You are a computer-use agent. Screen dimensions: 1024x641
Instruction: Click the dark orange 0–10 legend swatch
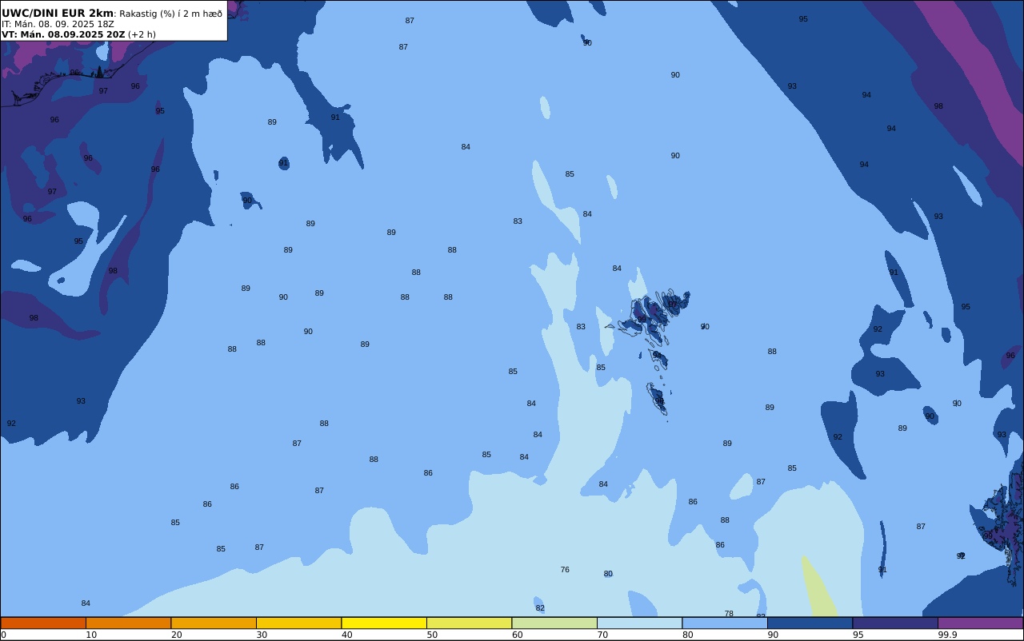click(43, 623)
